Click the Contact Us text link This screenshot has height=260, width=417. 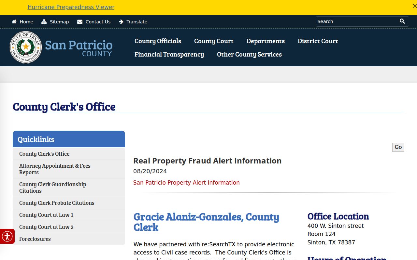(x=98, y=22)
